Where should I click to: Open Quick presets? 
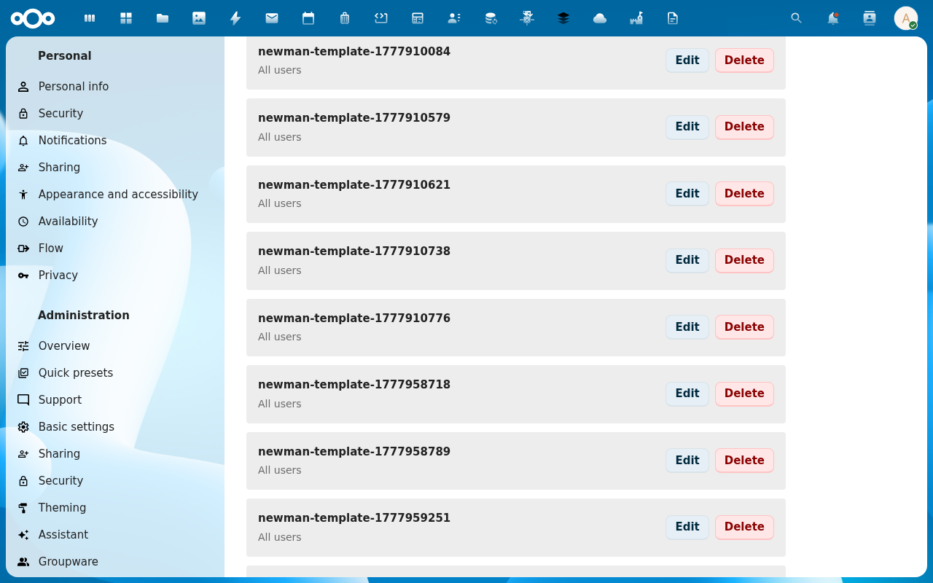click(115, 373)
